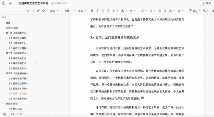
Task: Toggle strikethrough formatting
Action: coord(108,11)
